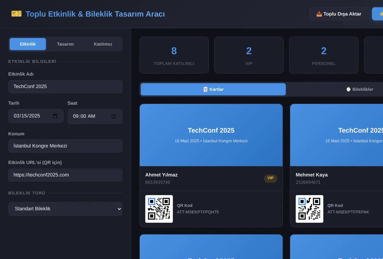Screen dimensions: 383x259
Task: Open the clock picker in Saat field
Action: [x=114, y=117]
